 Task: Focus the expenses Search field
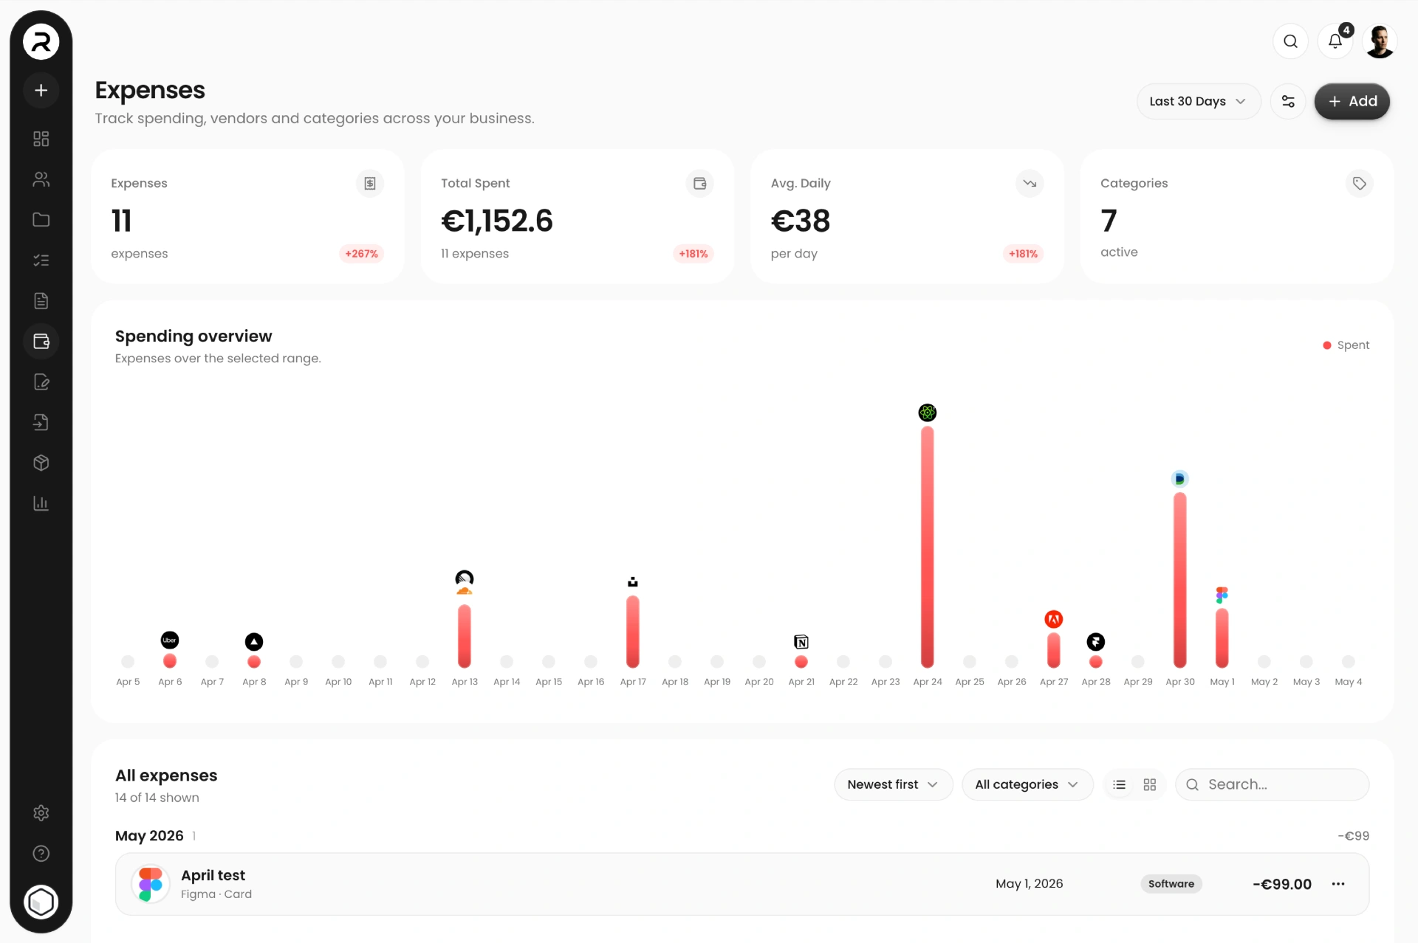coord(1272,784)
